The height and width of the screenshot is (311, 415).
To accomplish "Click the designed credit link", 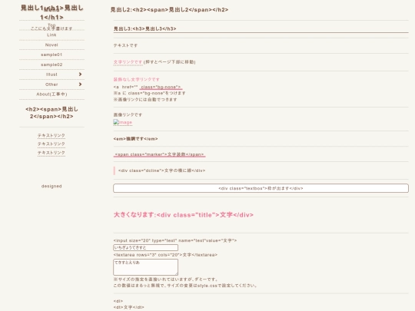I will pyautogui.click(x=51, y=186).
